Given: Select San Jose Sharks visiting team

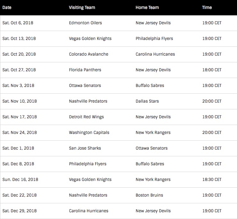Looking at the screenshot, I should (85, 148).
